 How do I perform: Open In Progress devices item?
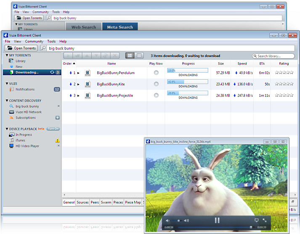(x=24, y=135)
